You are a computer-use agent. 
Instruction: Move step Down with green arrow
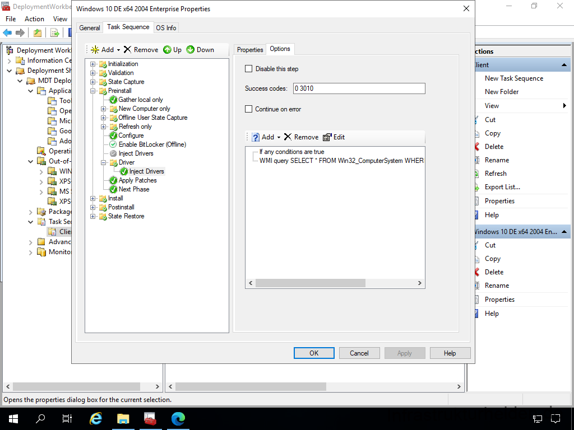point(191,50)
